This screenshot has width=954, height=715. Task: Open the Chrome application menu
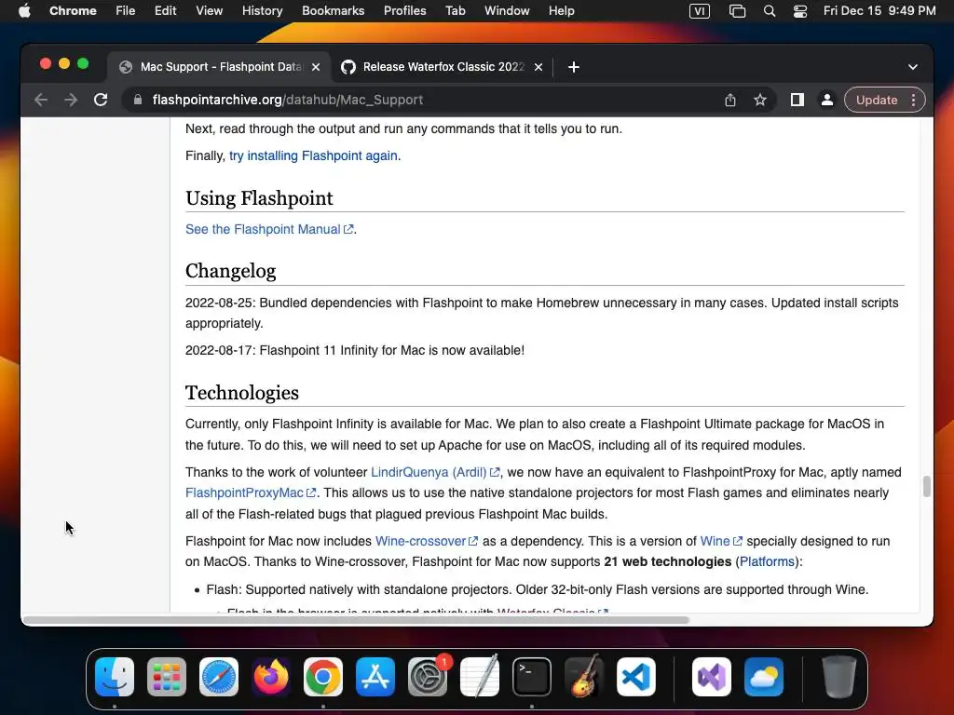click(x=73, y=11)
